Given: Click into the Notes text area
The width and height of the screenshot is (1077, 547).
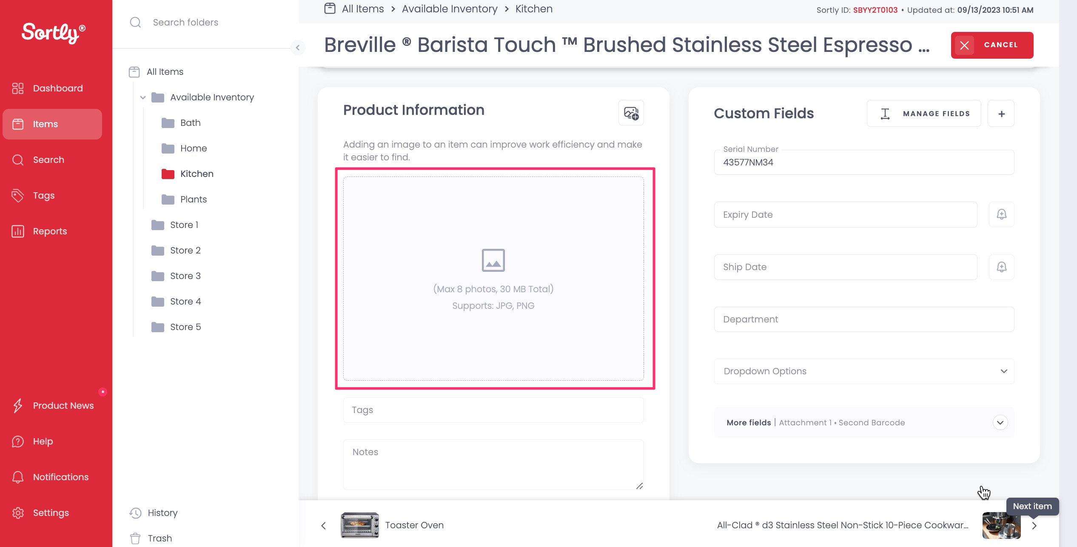Looking at the screenshot, I should click(493, 464).
